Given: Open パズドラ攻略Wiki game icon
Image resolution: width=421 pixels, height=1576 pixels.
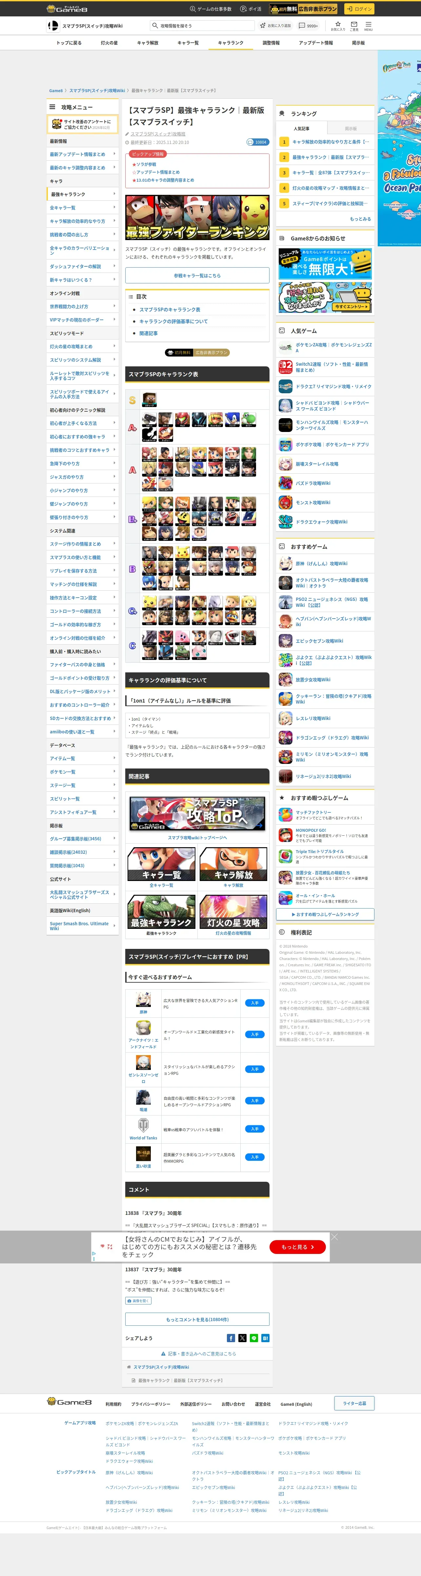Looking at the screenshot, I should coord(285,483).
